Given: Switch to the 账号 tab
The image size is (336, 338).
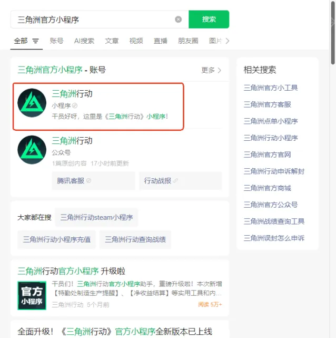Looking at the screenshot, I should [x=56, y=41].
